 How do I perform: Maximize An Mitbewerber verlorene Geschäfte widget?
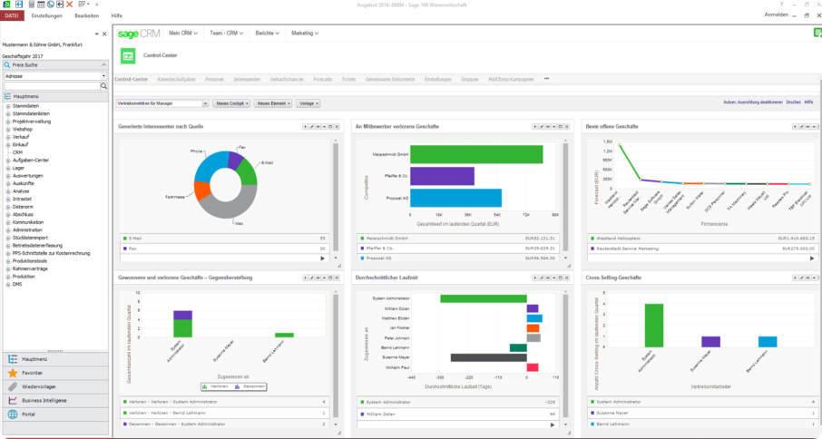[561, 127]
